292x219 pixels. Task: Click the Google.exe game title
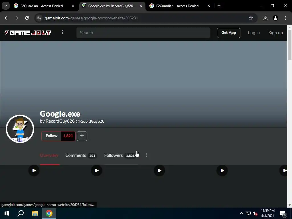click(x=60, y=114)
